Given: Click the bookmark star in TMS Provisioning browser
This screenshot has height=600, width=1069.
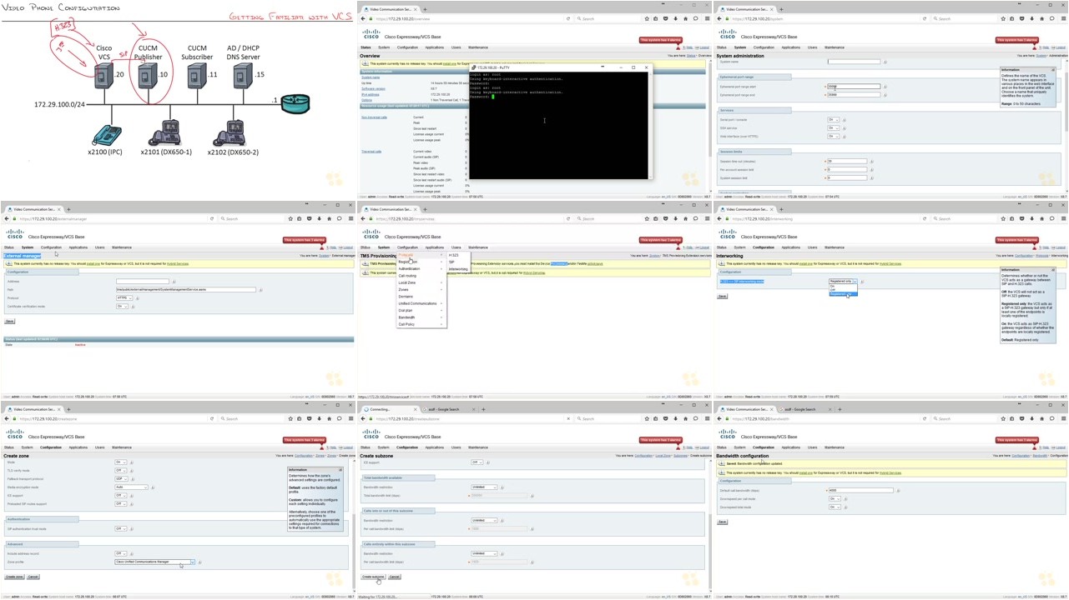Looking at the screenshot, I should pos(647,218).
